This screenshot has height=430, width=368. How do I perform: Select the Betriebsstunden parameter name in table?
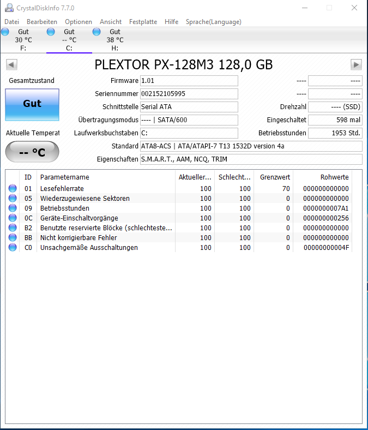click(x=65, y=208)
